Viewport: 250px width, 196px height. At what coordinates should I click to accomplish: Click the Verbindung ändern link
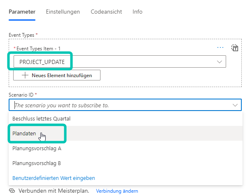point(117,191)
